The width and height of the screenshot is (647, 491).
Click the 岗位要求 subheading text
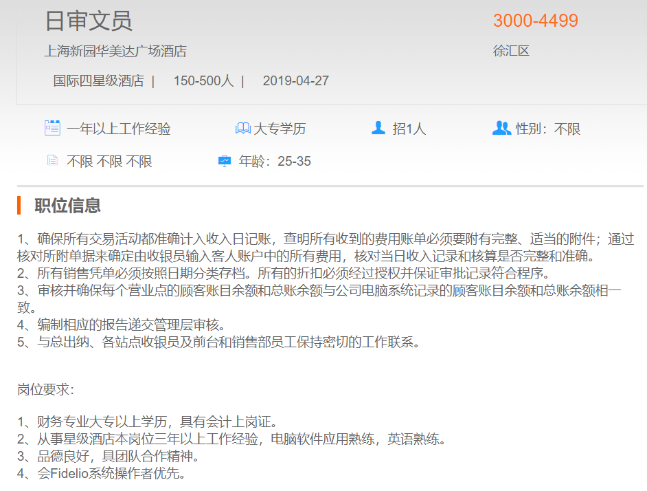click(45, 390)
